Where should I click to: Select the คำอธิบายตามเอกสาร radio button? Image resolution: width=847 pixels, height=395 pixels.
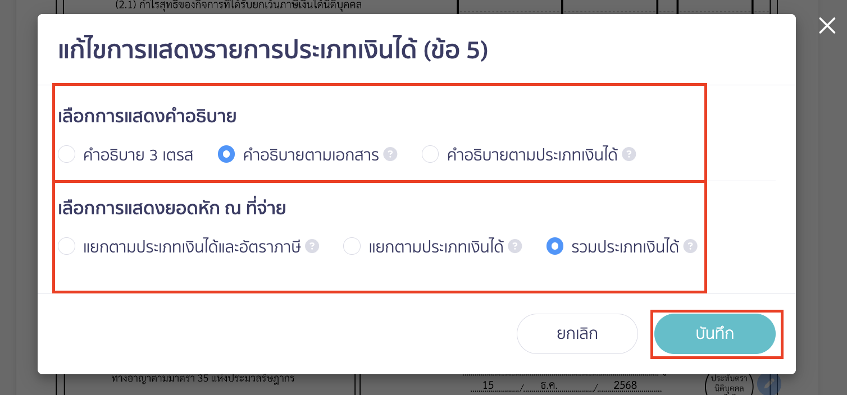pos(226,154)
